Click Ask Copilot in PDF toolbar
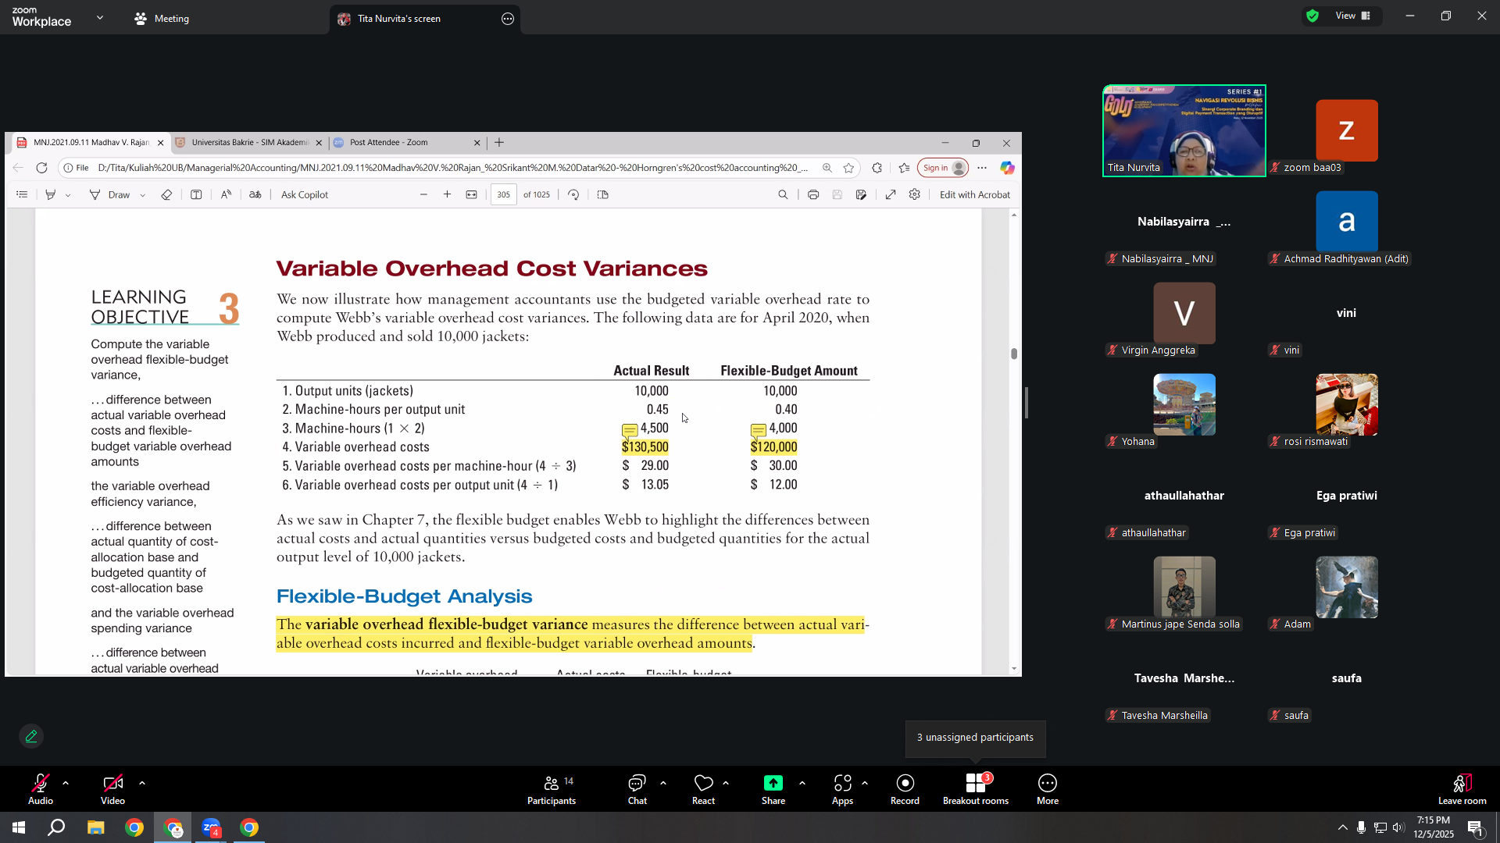This screenshot has height=843, width=1500. pos(305,194)
